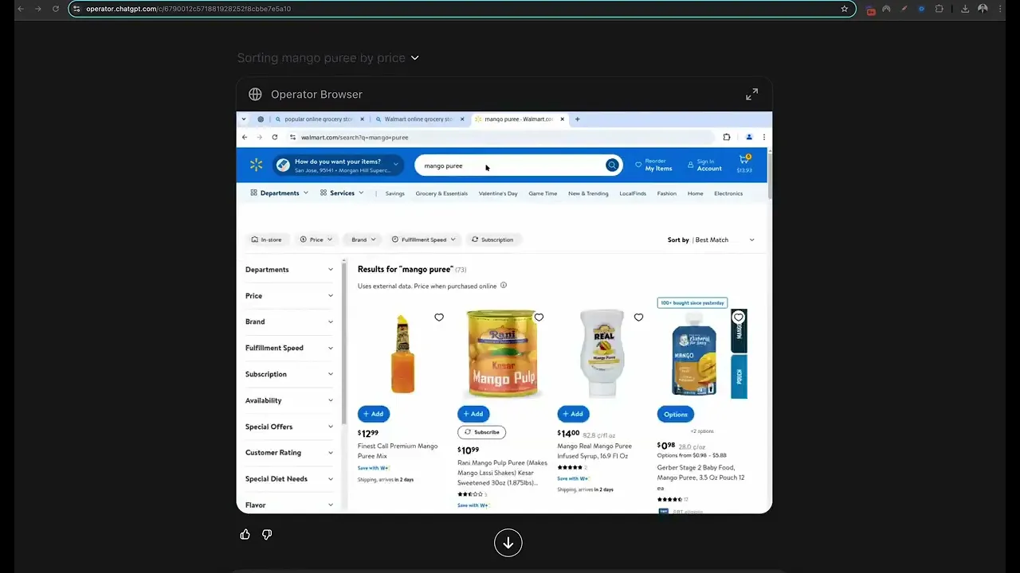1020x573 pixels.
Task: Open the Brand filter chip dropdown
Action: (x=363, y=240)
